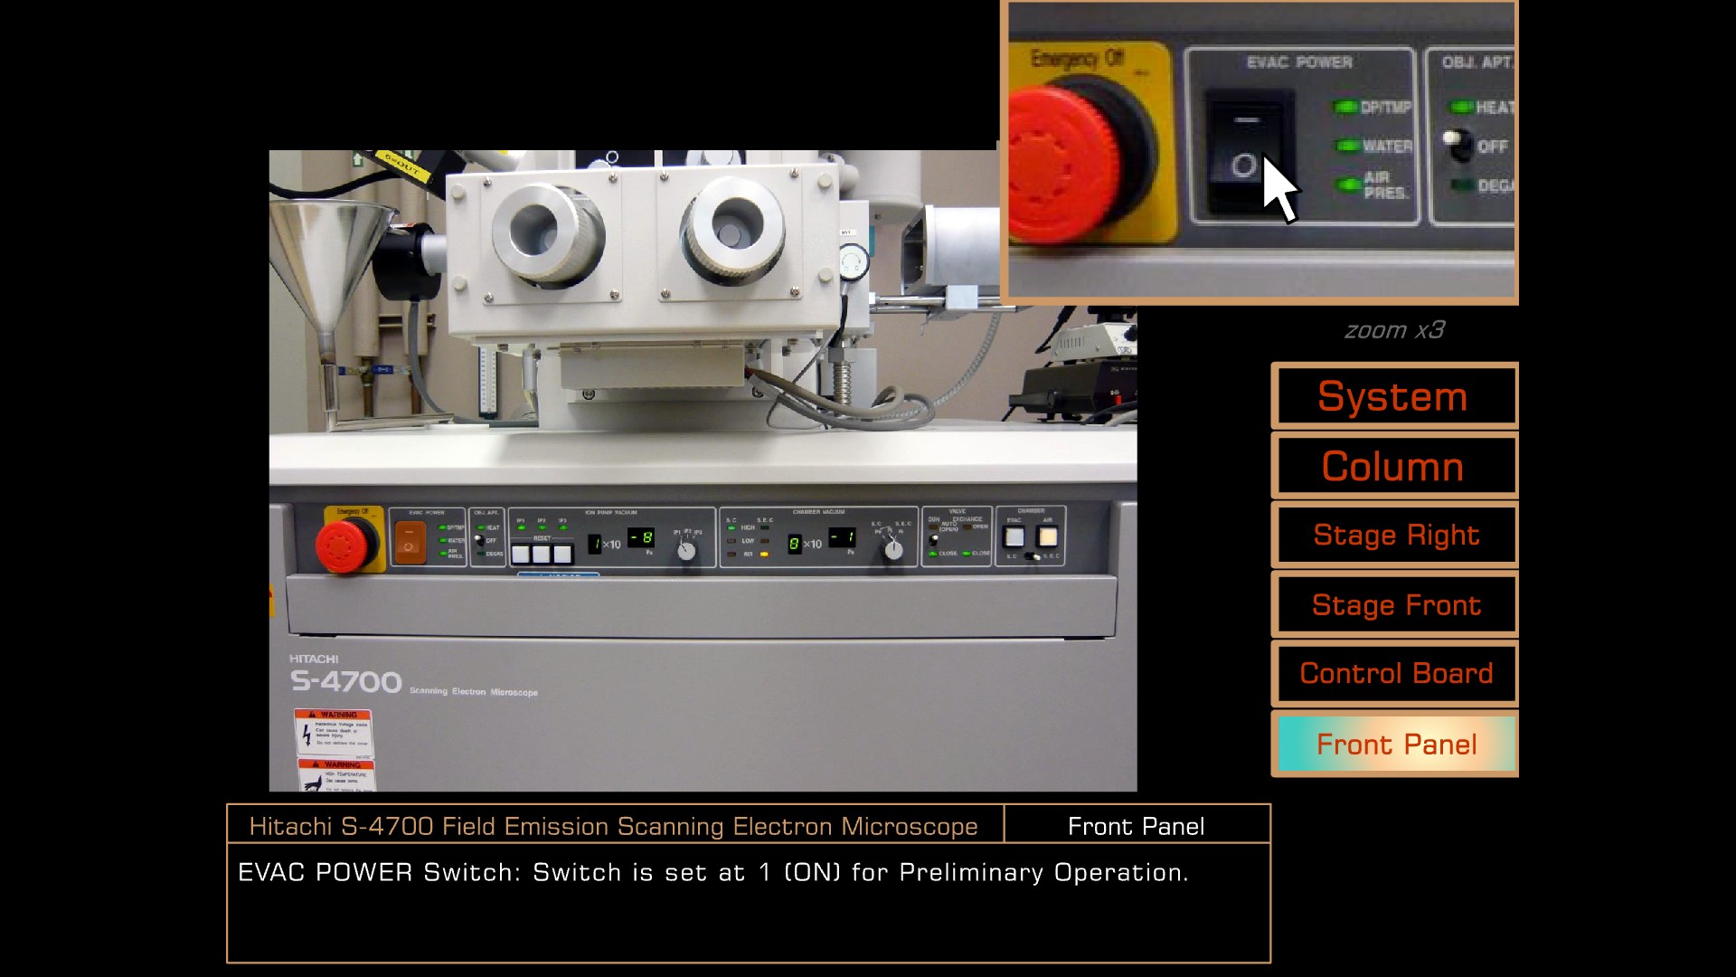Flip the chamber S.C / S.E.C toggle switch
The image size is (1736, 977).
pos(1032,556)
